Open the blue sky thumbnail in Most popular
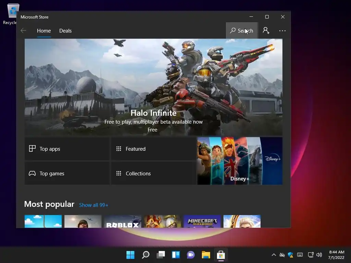Image resolution: width=351 pixels, height=263 pixels. tap(43, 222)
